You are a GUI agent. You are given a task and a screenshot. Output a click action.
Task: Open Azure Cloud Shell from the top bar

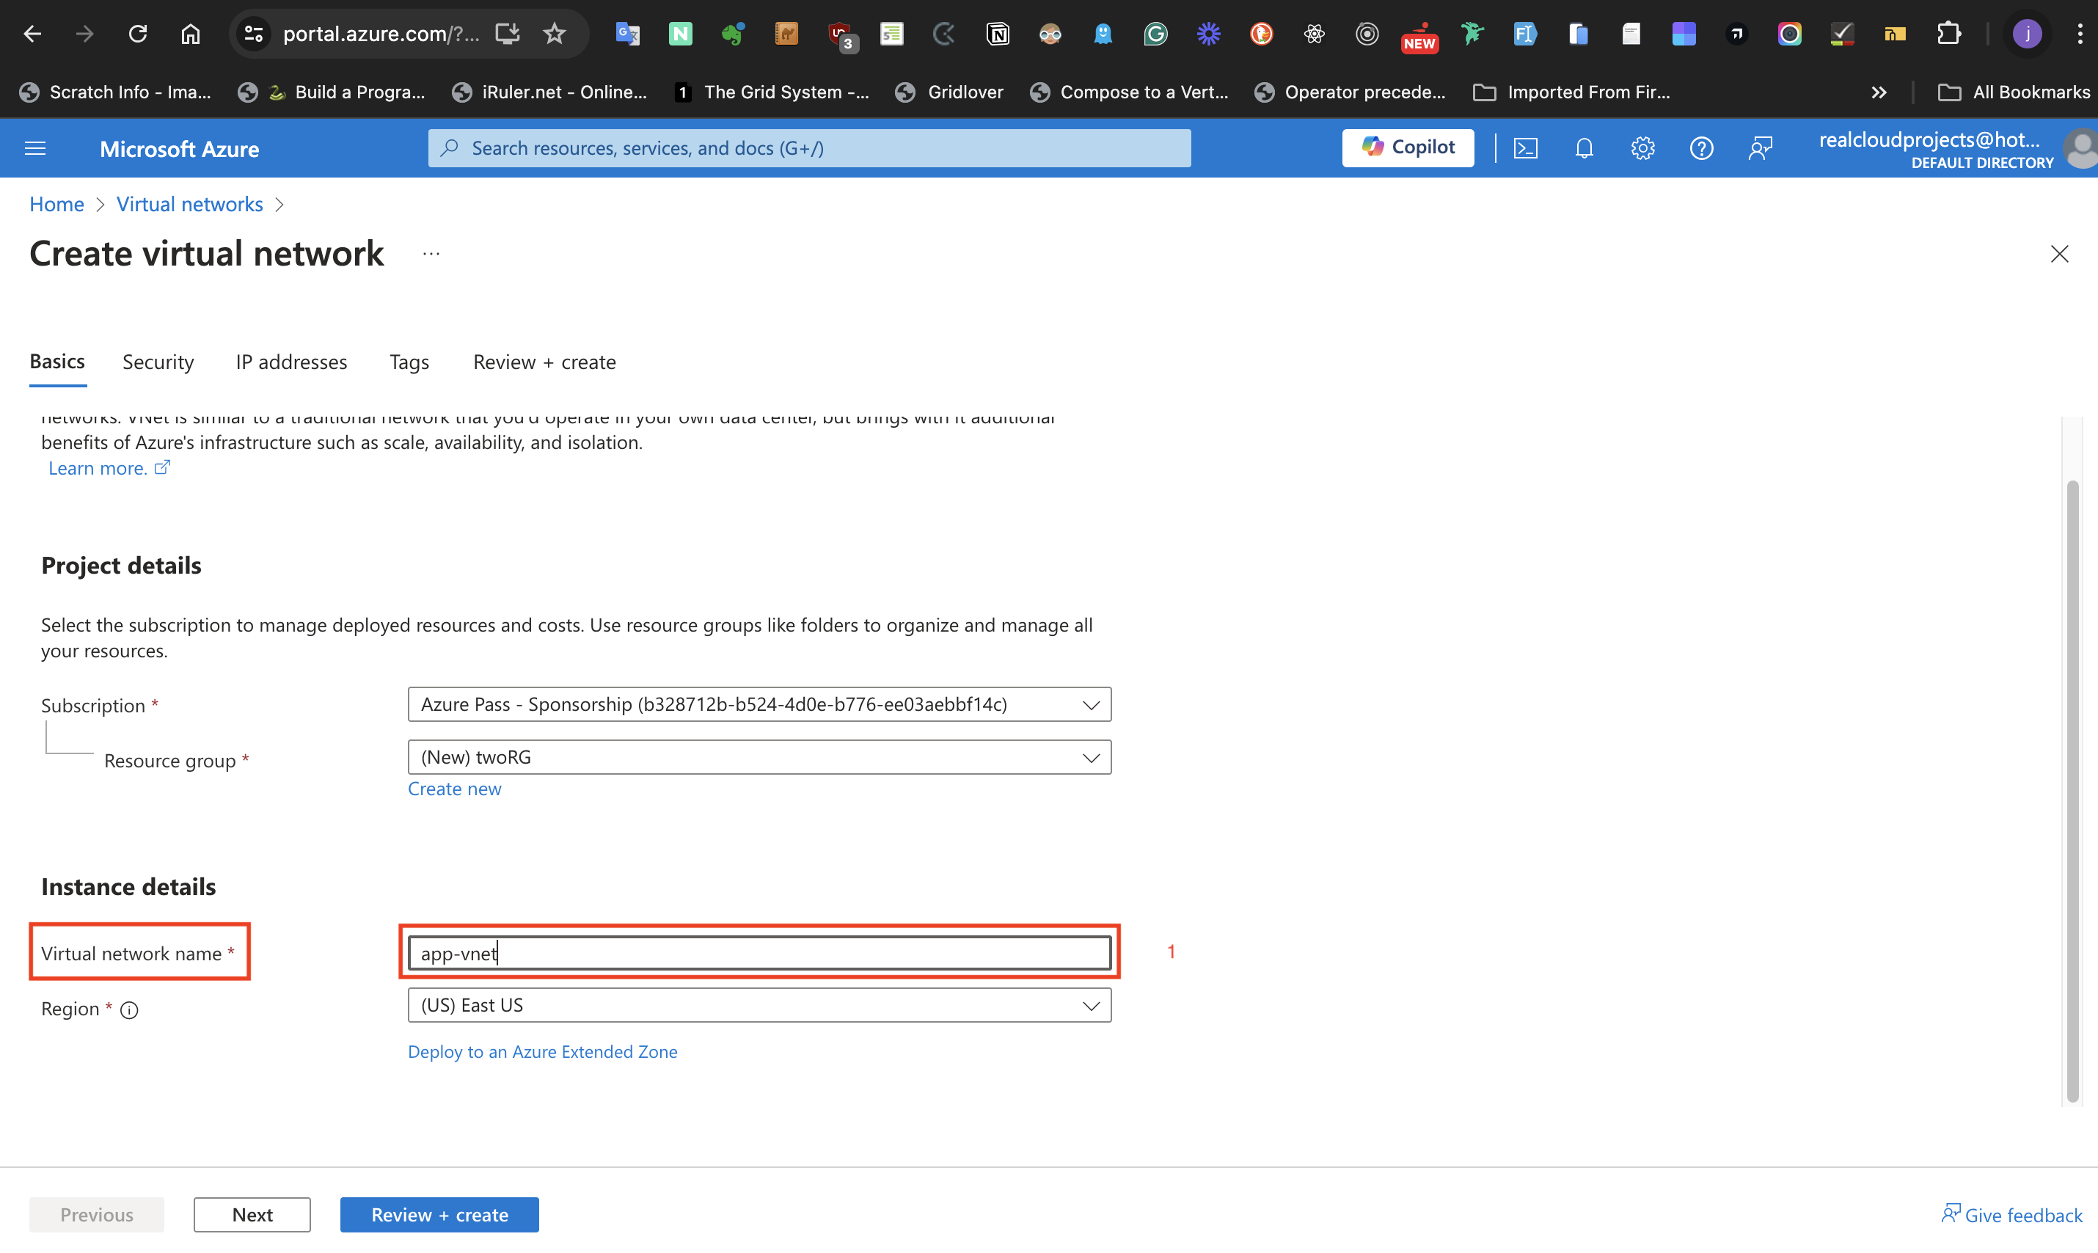(1526, 147)
